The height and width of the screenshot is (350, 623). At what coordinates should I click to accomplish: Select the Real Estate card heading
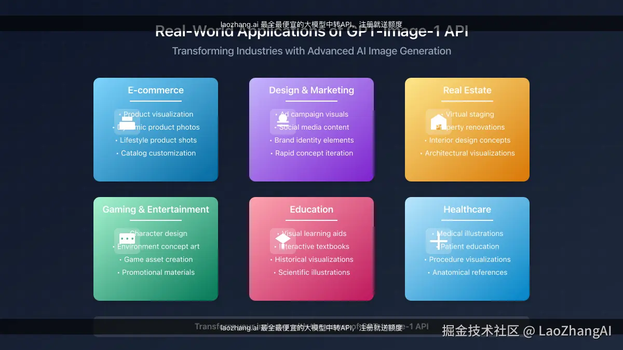(467, 90)
